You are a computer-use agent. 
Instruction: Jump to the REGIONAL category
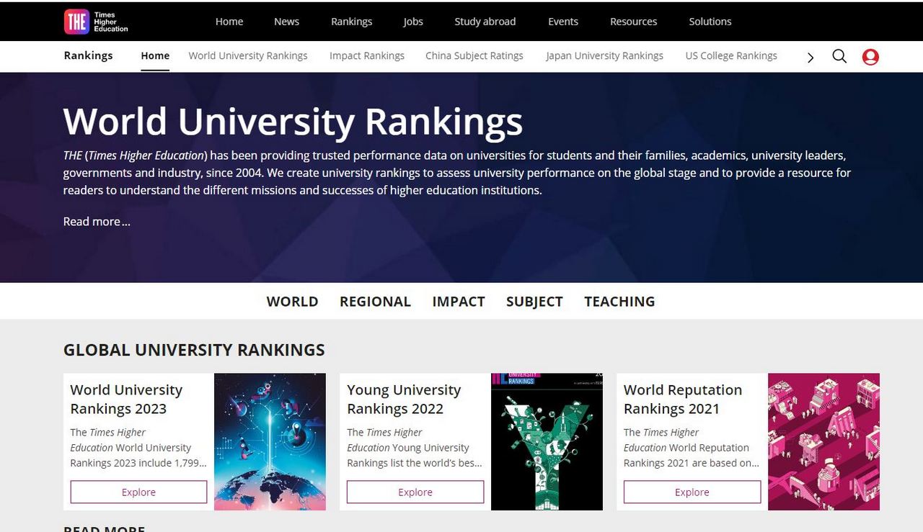pyautogui.click(x=375, y=302)
